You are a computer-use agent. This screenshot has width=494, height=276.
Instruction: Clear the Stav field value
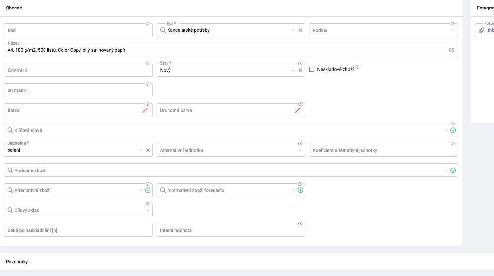[300, 70]
